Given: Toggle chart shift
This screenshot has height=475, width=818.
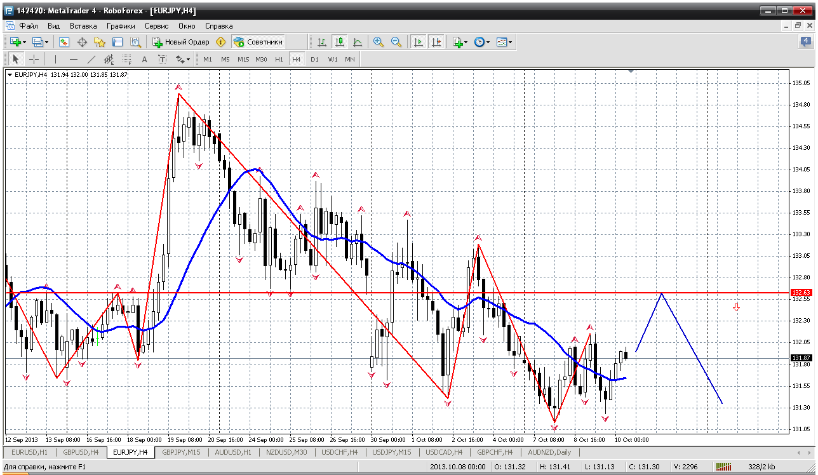Looking at the screenshot, I should (x=436, y=42).
